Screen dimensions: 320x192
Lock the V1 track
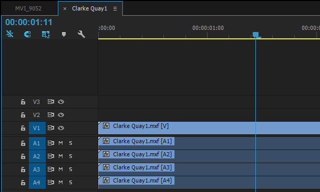tap(23, 128)
